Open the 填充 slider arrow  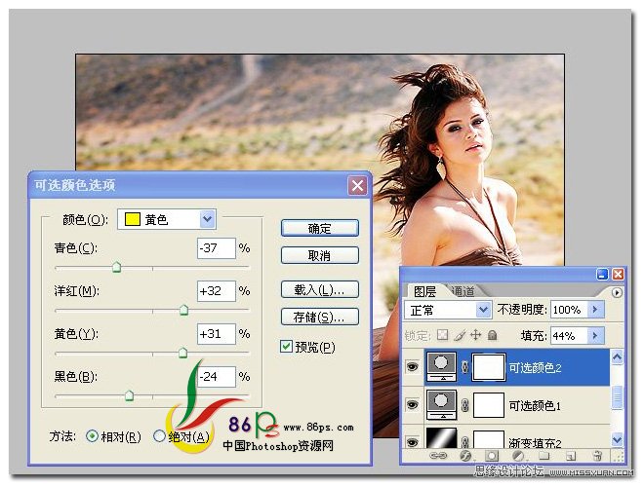(x=595, y=336)
